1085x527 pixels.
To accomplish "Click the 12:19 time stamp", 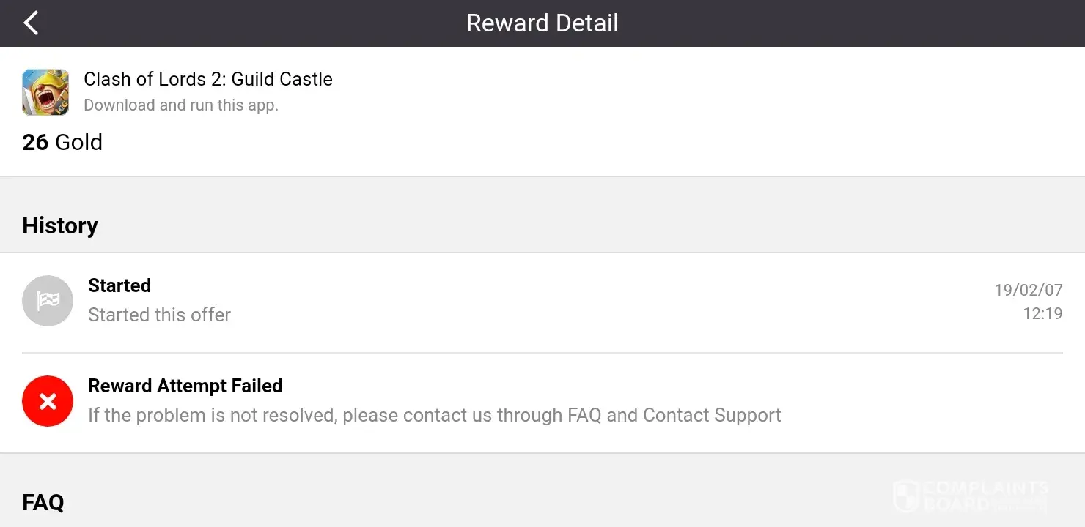I will tap(1042, 314).
